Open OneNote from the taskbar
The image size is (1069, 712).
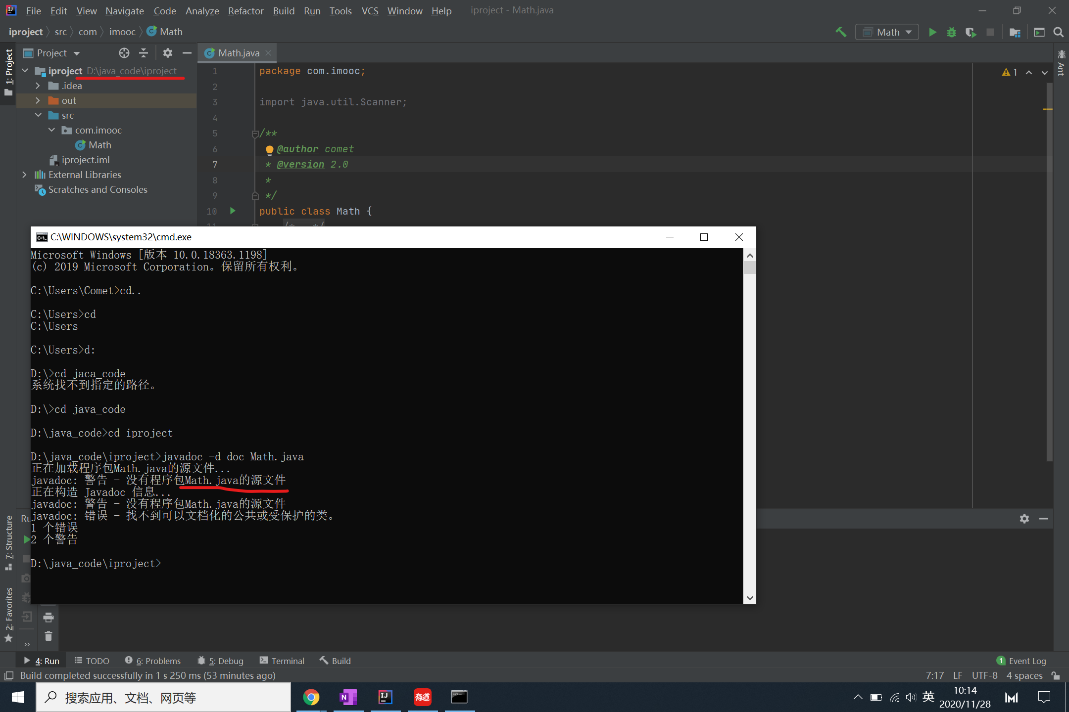348,698
